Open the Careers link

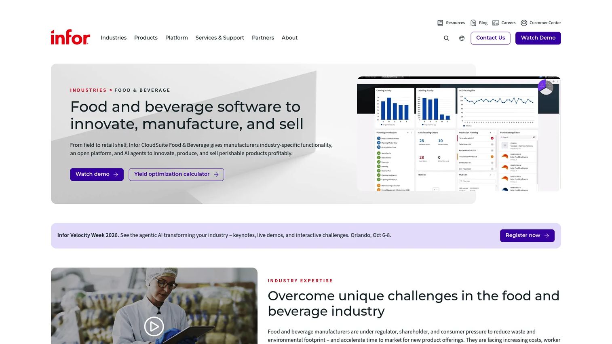point(509,23)
